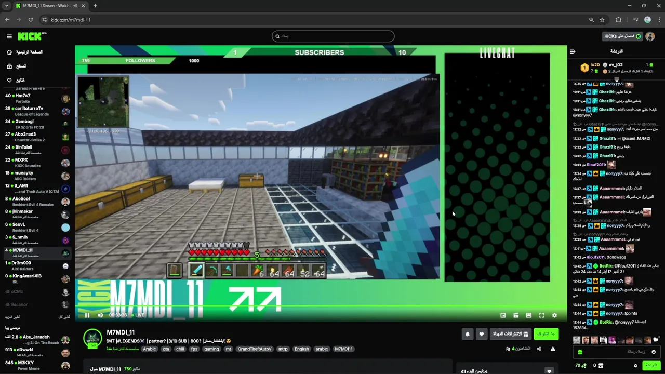
Task: Reload the browser page
Action: [31, 20]
